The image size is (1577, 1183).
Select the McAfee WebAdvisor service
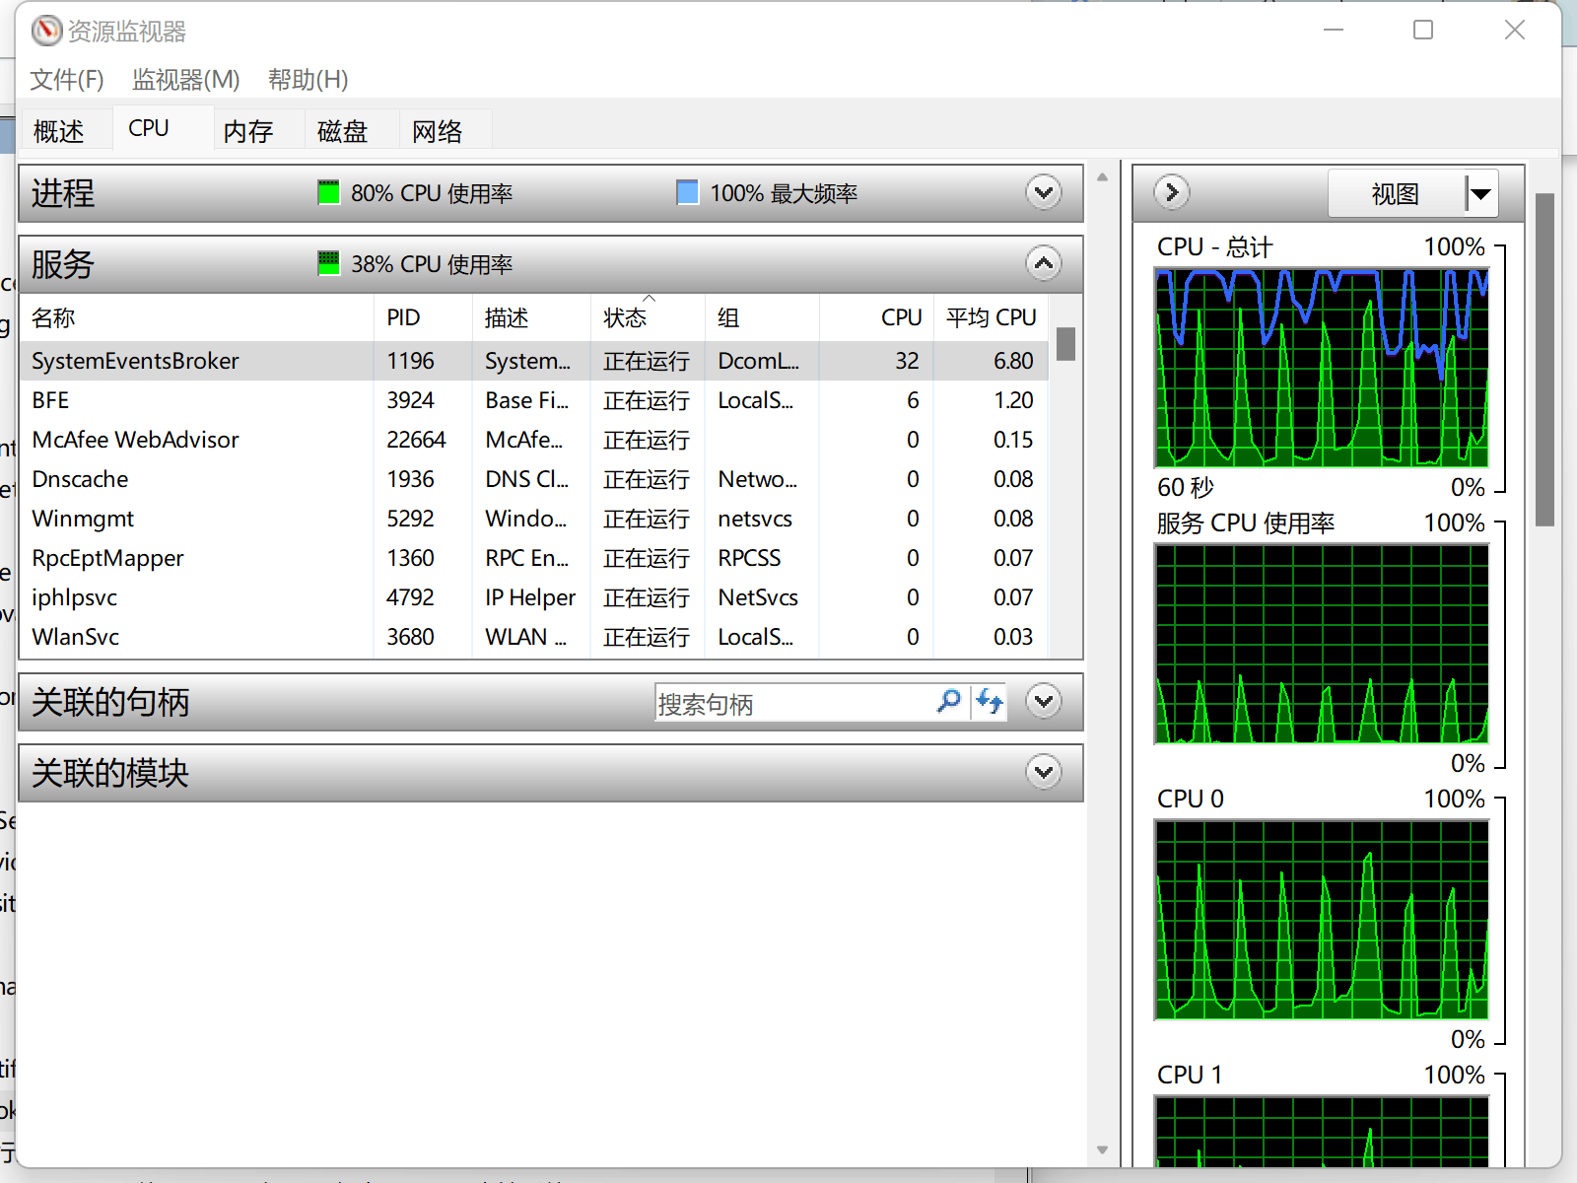click(x=533, y=440)
